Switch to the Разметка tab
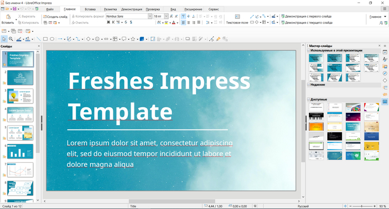The image size is (389, 209). (x=111, y=9)
